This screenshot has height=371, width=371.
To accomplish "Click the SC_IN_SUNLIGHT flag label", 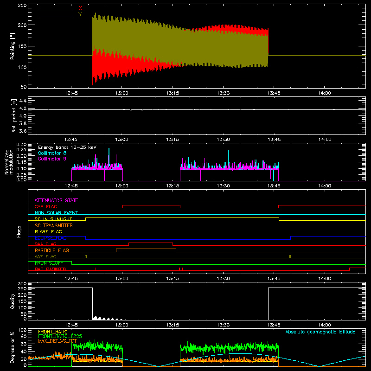I will coord(53,219).
